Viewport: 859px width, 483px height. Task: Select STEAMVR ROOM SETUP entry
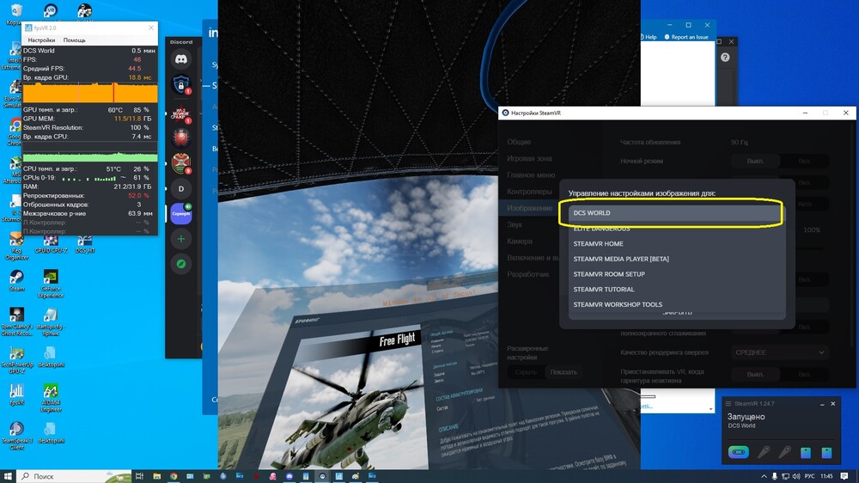677,274
